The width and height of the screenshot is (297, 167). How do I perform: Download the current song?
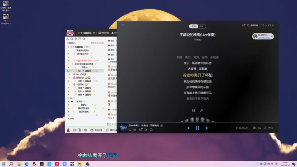pos(135,130)
